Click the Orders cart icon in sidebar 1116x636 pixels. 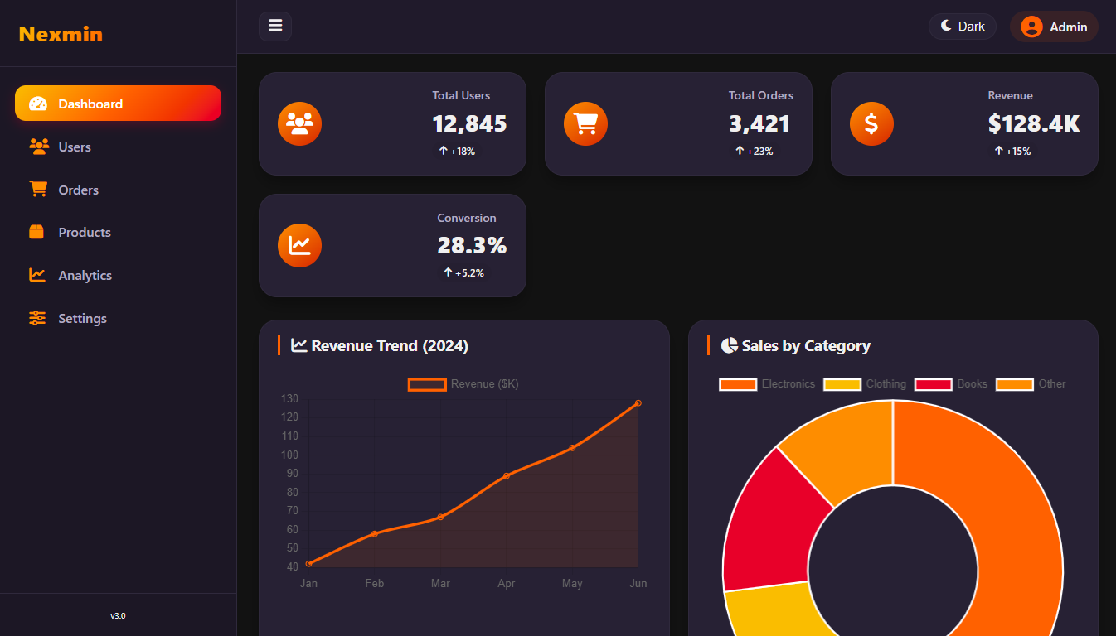click(x=38, y=189)
